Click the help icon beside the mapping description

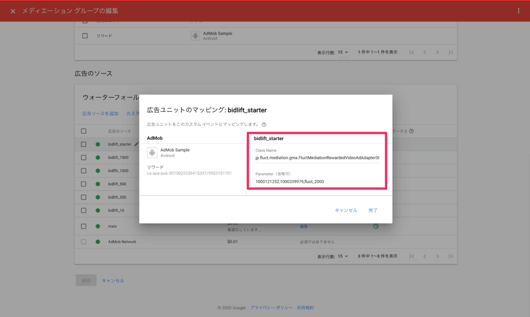[264, 125]
